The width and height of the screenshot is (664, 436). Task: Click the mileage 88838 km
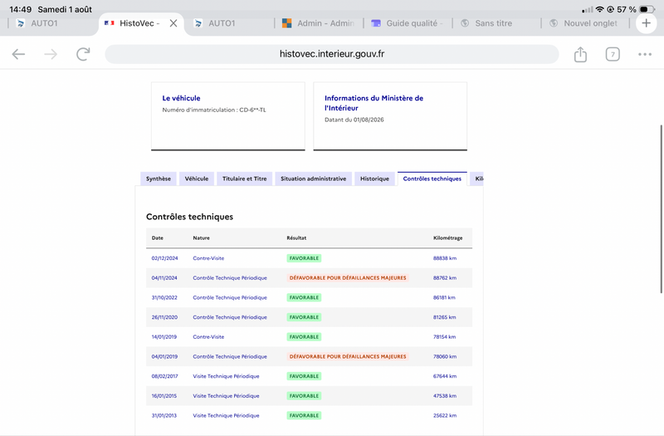[x=445, y=258]
